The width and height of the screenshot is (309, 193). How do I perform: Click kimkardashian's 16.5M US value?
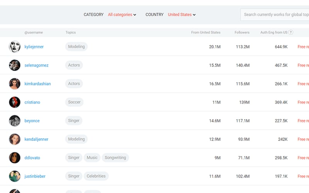(215, 84)
